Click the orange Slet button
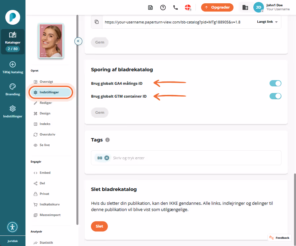Viewport: 296px width, 246px height. click(99, 226)
